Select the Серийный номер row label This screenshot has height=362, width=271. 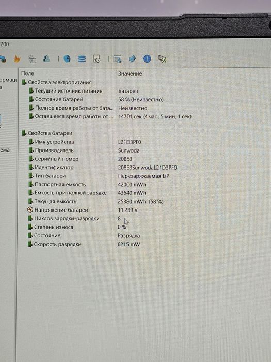pyautogui.click(x=57, y=159)
